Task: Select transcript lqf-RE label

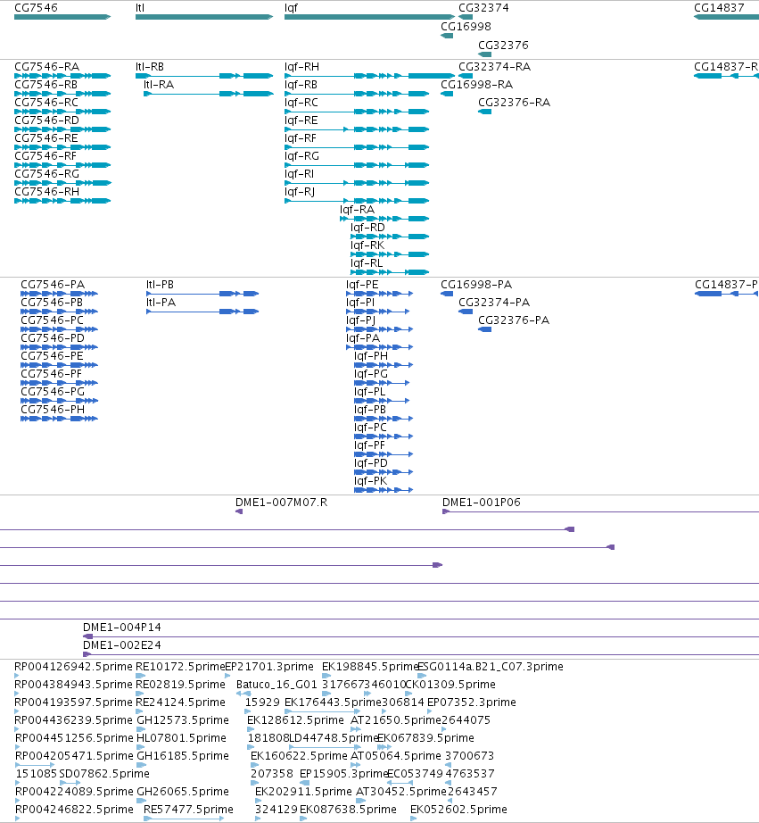Action: 301,121
